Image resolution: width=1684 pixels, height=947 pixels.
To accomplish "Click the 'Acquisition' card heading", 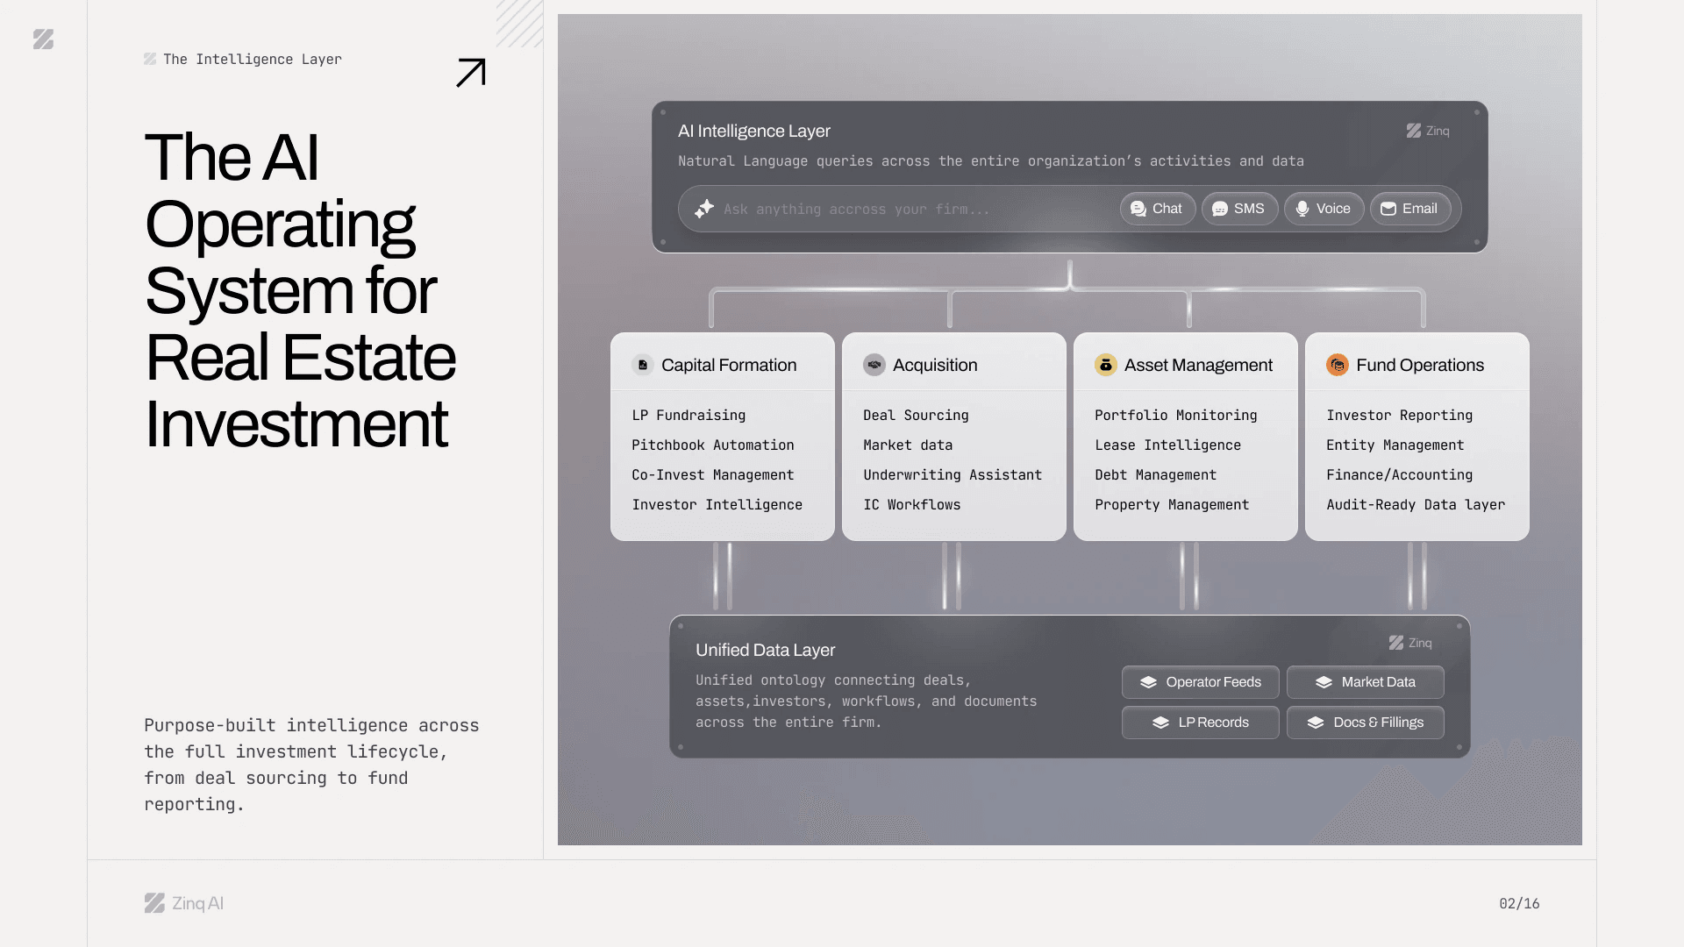I will point(935,365).
